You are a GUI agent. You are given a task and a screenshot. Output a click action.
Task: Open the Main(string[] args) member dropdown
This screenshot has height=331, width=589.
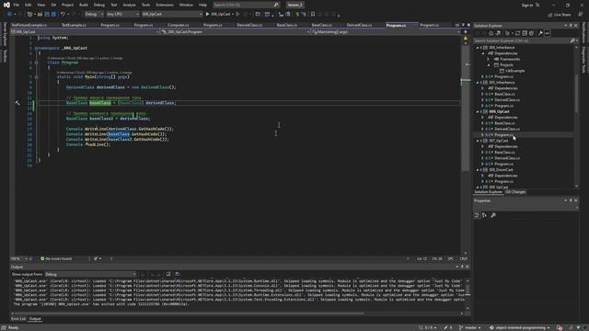point(386,32)
